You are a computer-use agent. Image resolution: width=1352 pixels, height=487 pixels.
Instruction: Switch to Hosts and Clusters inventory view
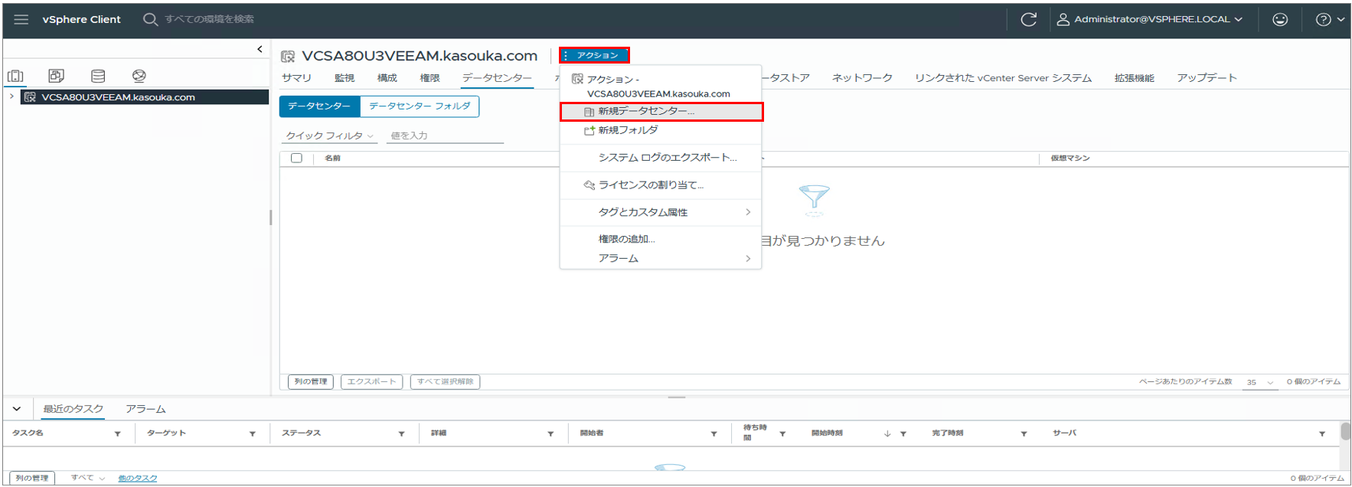click(15, 76)
